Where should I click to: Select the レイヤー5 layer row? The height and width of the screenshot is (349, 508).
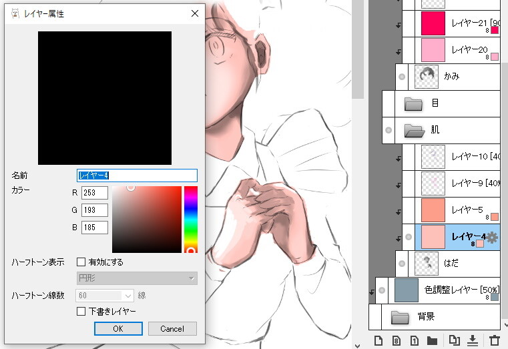click(457, 210)
